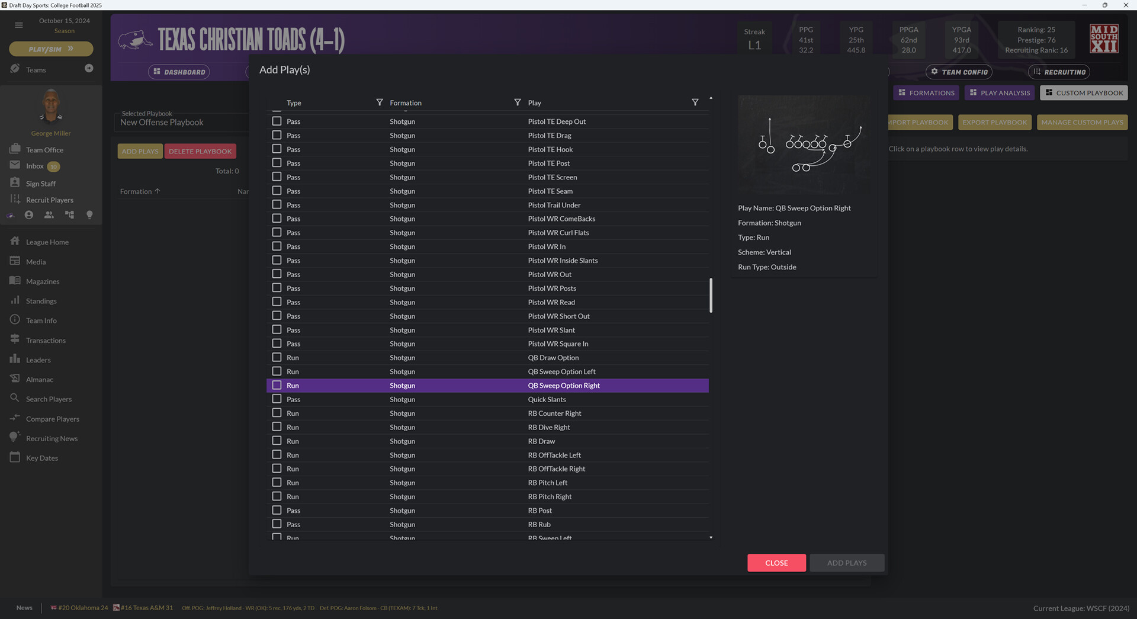Check the Pistol TE Deep Out checkbox

tap(277, 121)
